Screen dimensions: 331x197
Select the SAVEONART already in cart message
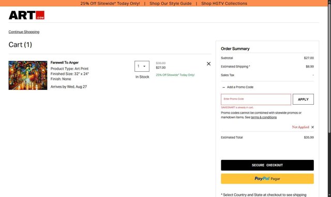coord(237,108)
